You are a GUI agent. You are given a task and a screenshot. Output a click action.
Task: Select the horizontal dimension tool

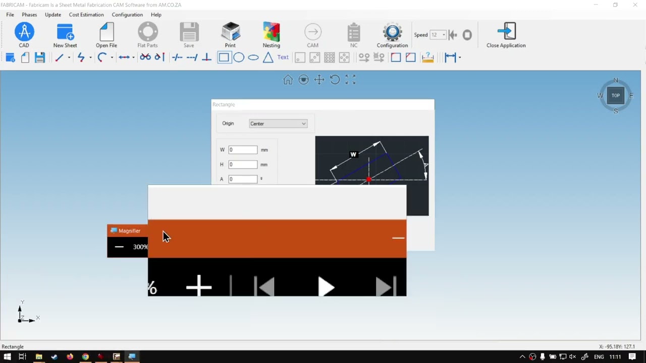coord(450,57)
